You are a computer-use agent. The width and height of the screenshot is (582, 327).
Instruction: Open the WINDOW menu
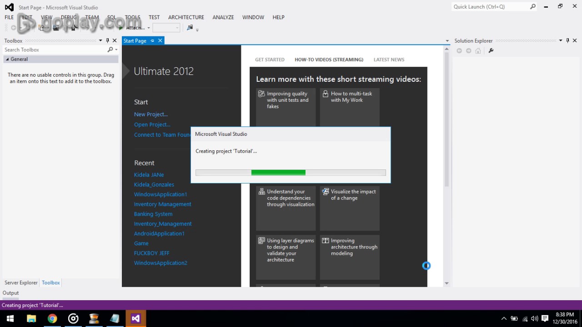(253, 17)
